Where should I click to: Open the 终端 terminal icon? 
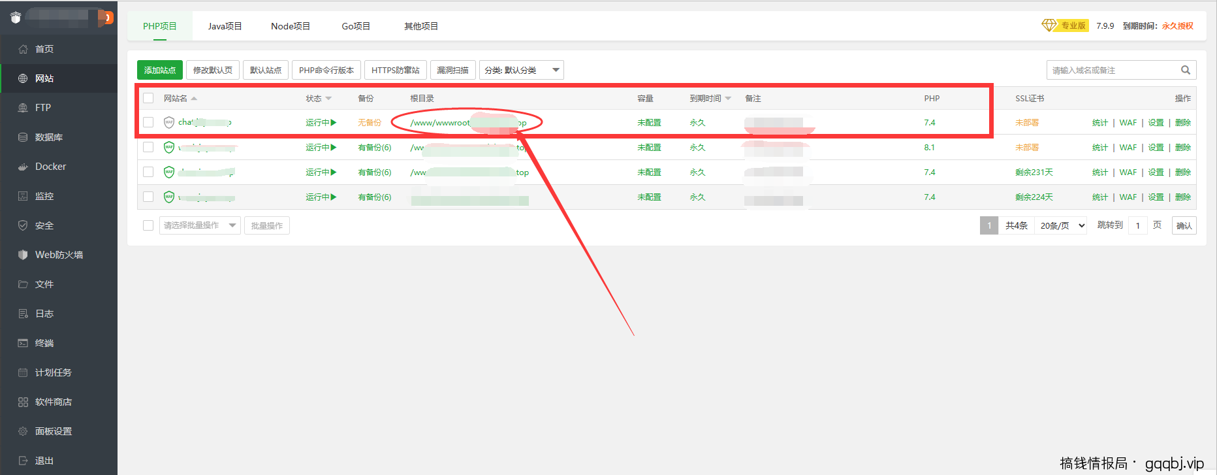[23, 343]
